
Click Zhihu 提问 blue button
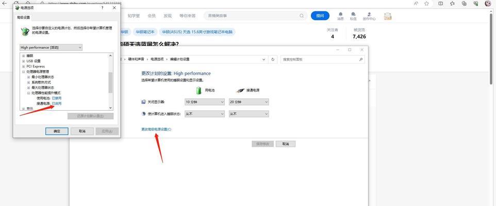(x=320, y=15)
